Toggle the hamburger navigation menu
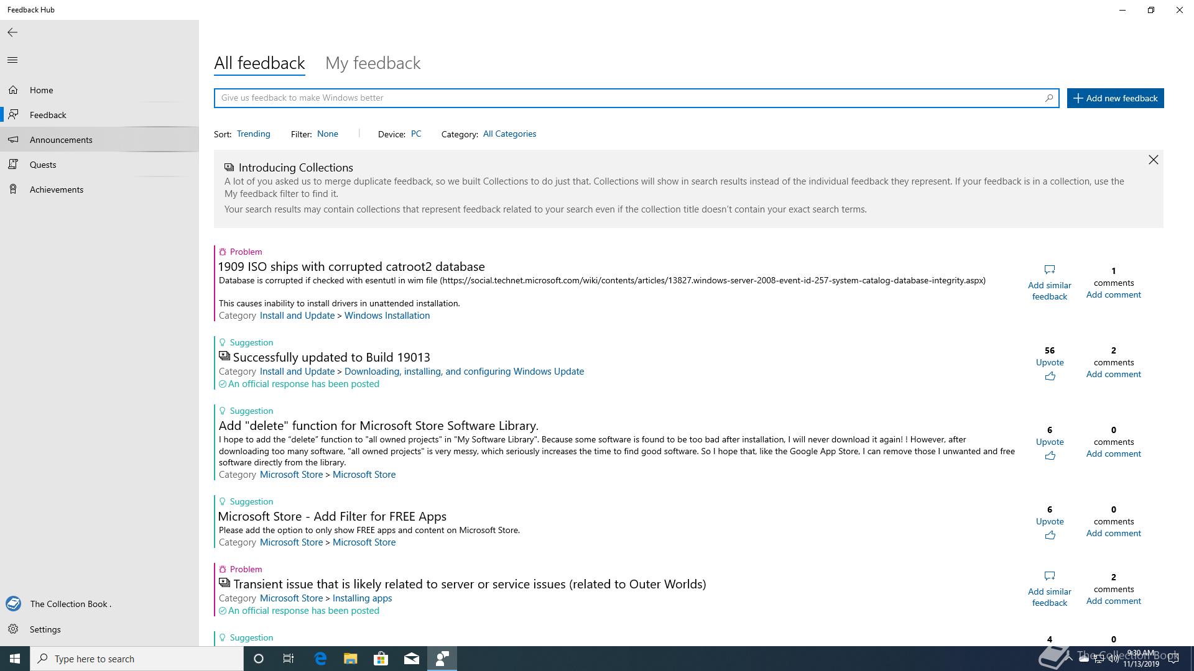The width and height of the screenshot is (1194, 671). point(12,60)
